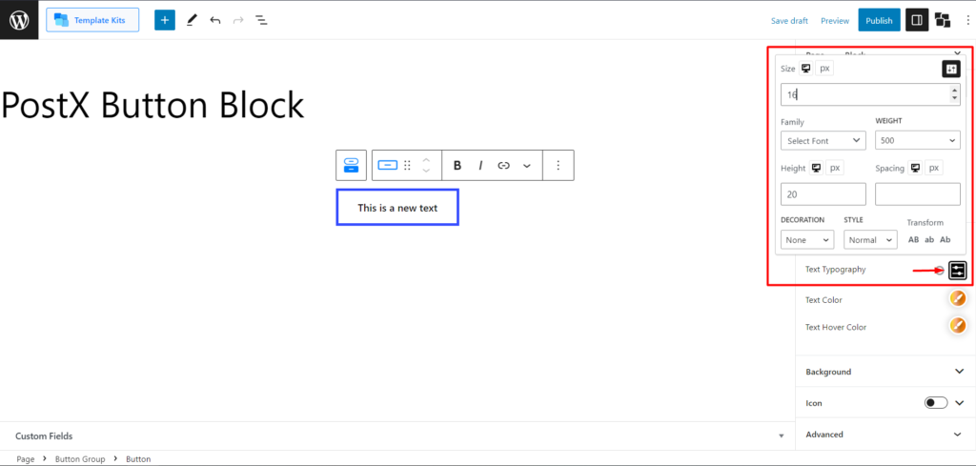
Task: Click the button block type icon in toolbar
Action: pos(388,165)
